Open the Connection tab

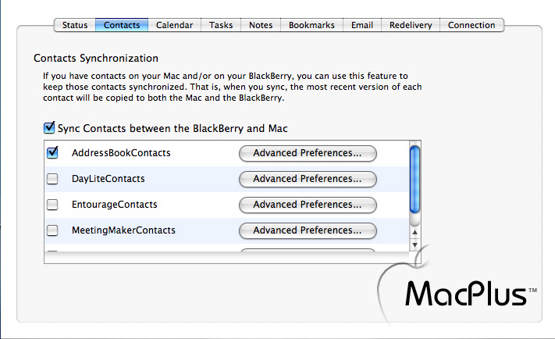(x=471, y=25)
